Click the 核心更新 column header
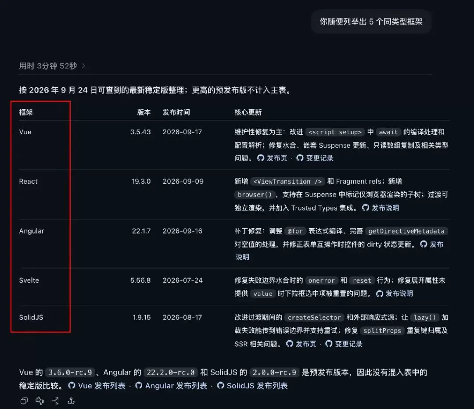 point(248,112)
